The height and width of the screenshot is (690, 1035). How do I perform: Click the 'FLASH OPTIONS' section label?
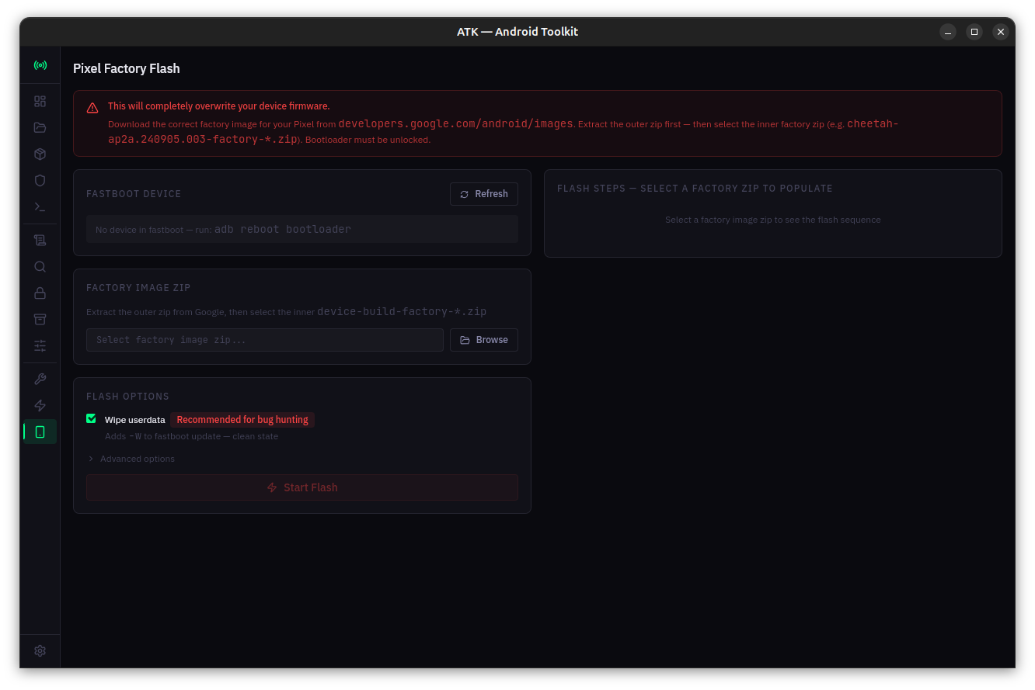pos(127,397)
